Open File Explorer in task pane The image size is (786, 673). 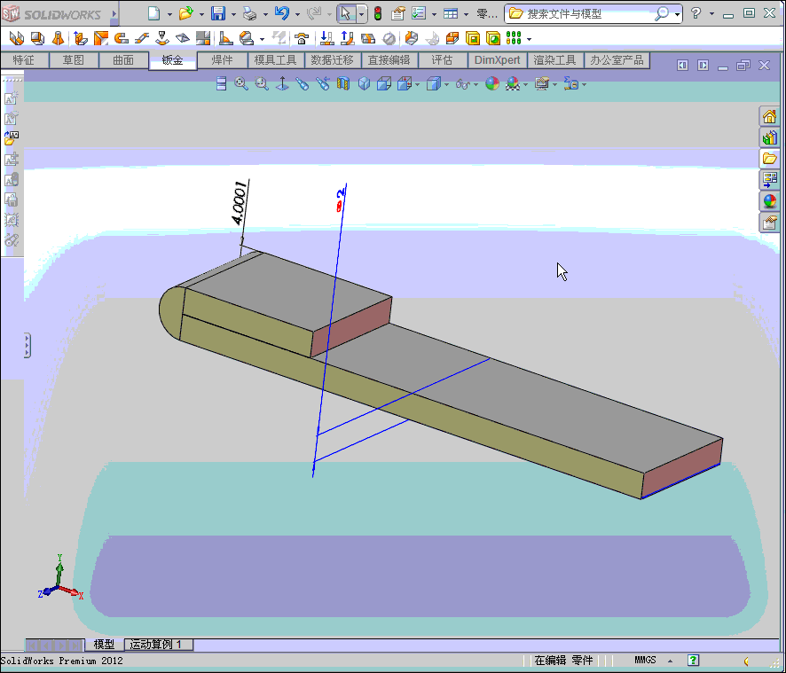769,159
